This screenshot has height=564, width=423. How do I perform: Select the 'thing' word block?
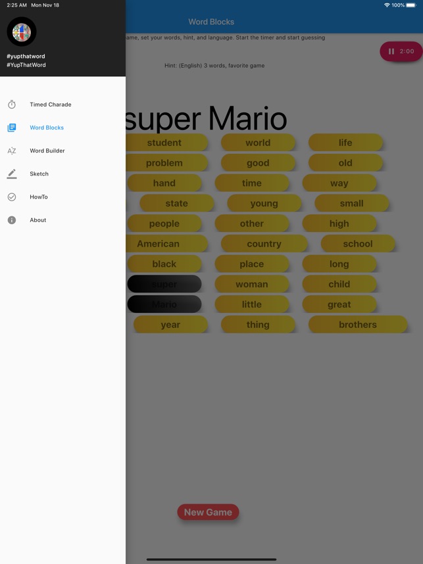pos(258,324)
